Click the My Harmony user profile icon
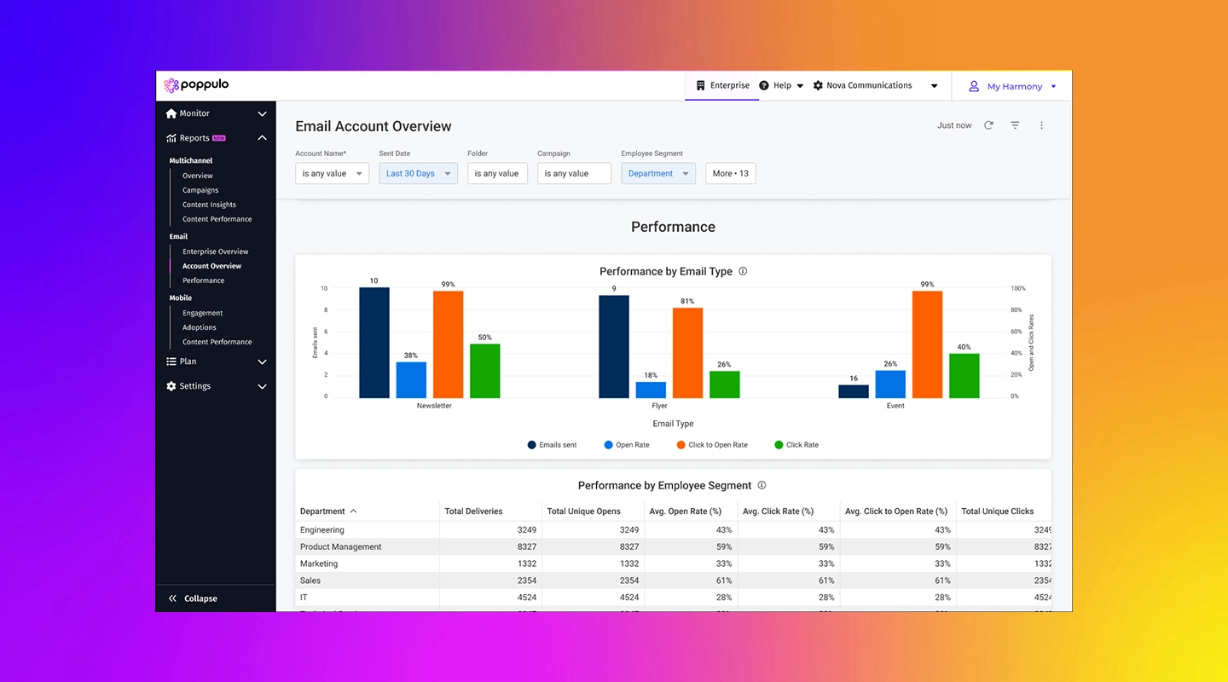This screenshot has height=682, width=1228. pyautogui.click(x=974, y=86)
